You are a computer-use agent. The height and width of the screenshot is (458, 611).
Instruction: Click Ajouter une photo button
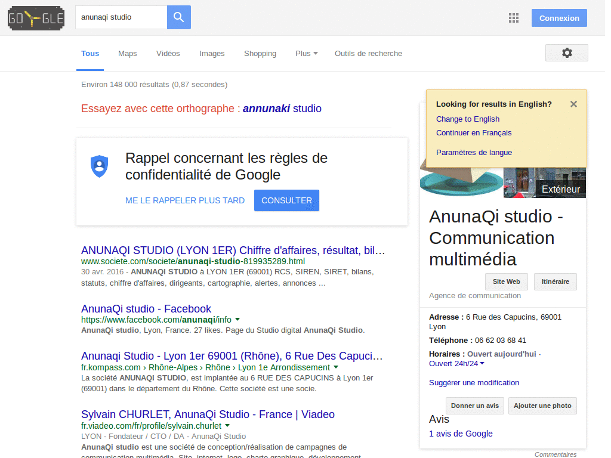click(542, 406)
